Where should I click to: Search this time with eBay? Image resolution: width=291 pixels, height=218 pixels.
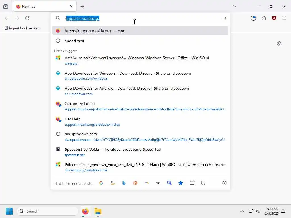tap(147, 183)
